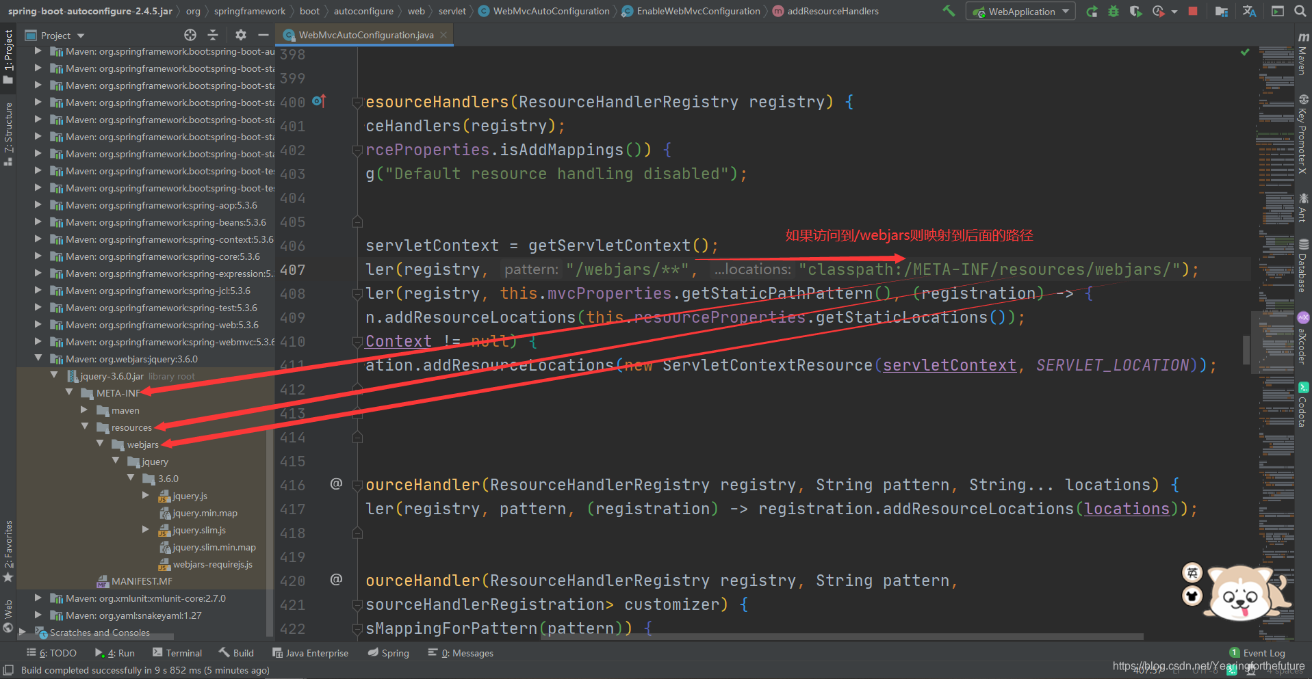Toggle the Favorites tool window stripe
The image size is (1312, 679).
click(8, 551)
